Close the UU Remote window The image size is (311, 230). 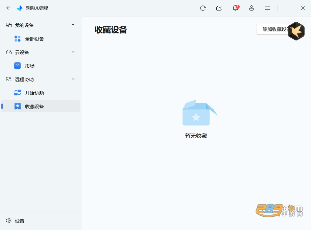tap(303, 8)
